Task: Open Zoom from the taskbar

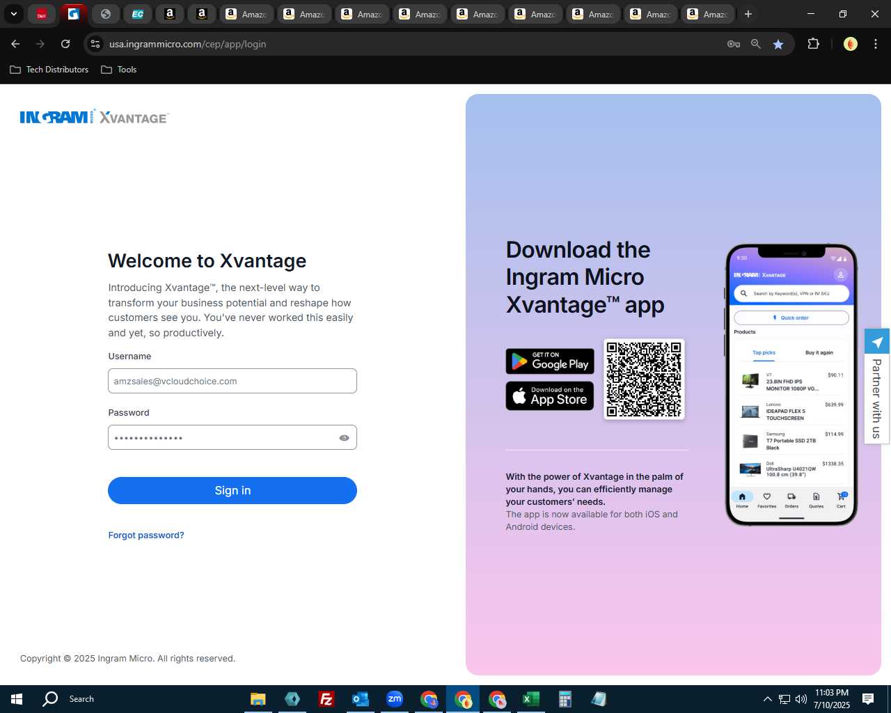Action: click(x=395, y=699)
